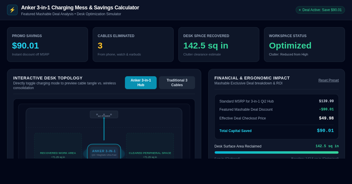
Task: Select the Anker 3-in-1 Hub mode
Action: click(141, 83)
